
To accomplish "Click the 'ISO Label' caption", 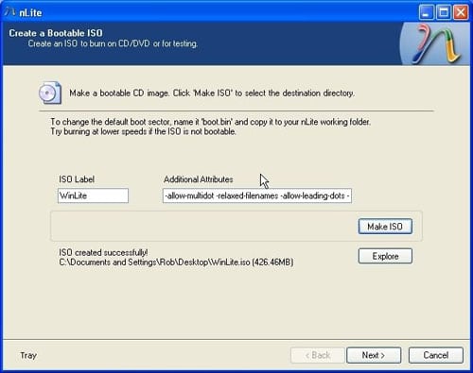I will coord(77,179).
